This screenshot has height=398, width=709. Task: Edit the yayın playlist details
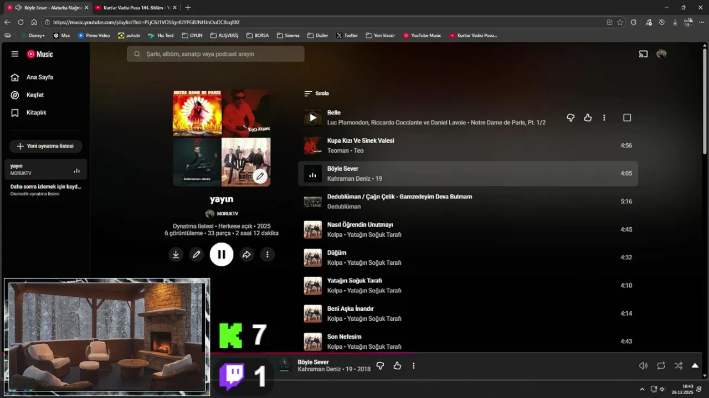[196, 254]
